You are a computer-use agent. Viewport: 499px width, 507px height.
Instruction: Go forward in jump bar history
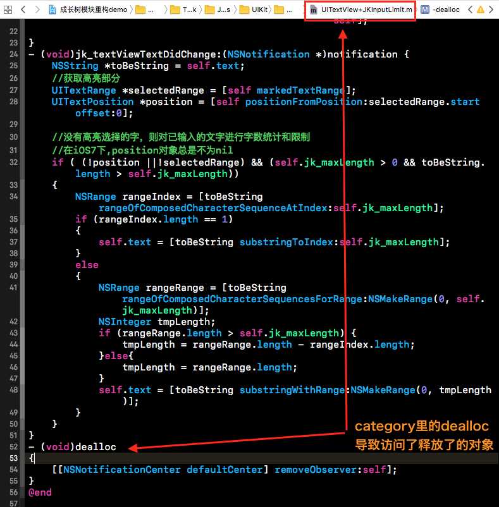pos(37,9)
